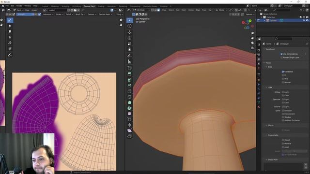Activate the viewport Annotate tool

point(129,56)
